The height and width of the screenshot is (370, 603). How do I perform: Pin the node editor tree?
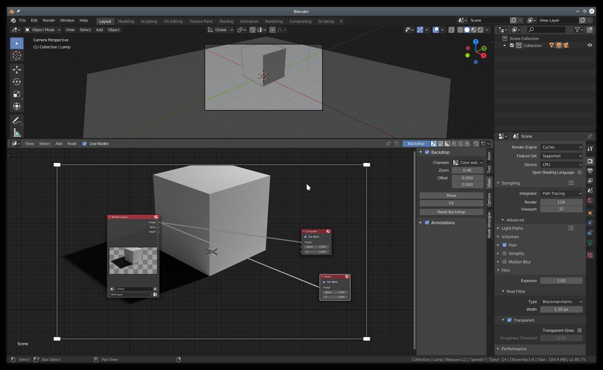pos(388,144)
